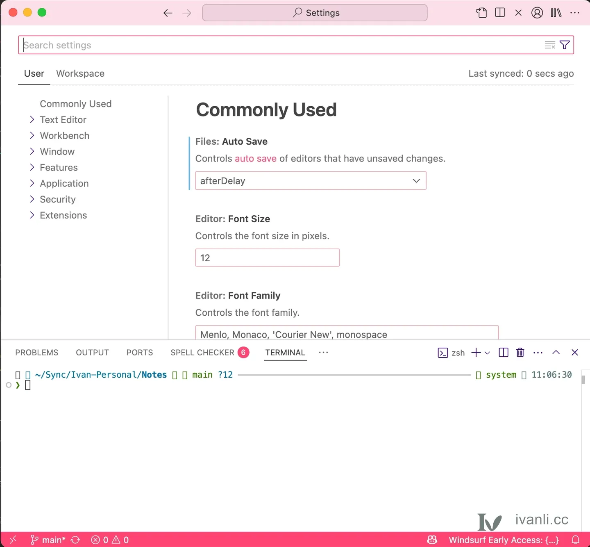Open the settings filter funnel
The image size is (590, 547).
click(565, 45)
